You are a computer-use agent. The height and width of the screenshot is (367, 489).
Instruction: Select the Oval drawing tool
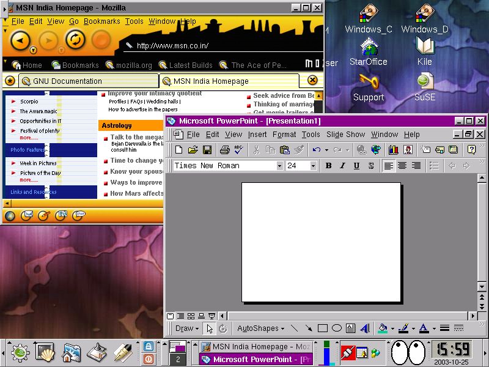(x=336, y=328)
